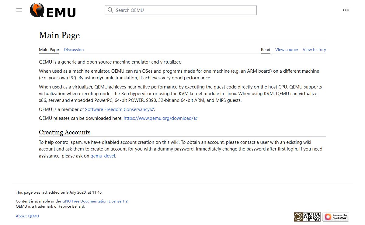Open the View history tab
365x225 pixels.
314,50
